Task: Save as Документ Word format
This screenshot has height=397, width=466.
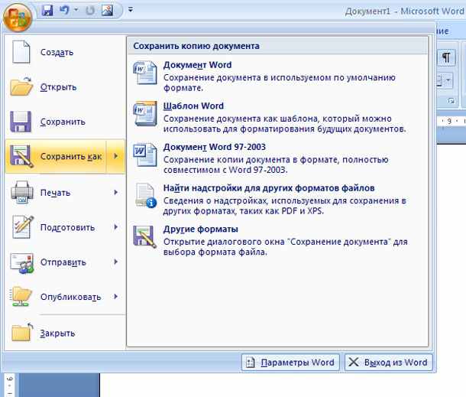Action: (277, 76)
